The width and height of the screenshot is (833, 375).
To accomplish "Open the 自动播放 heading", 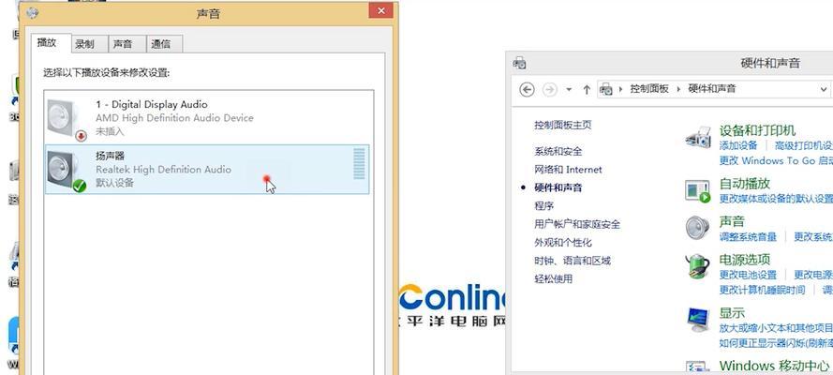I will [x=745, y=183].
